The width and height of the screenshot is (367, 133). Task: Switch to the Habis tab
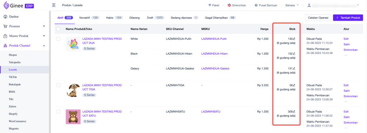114,18
